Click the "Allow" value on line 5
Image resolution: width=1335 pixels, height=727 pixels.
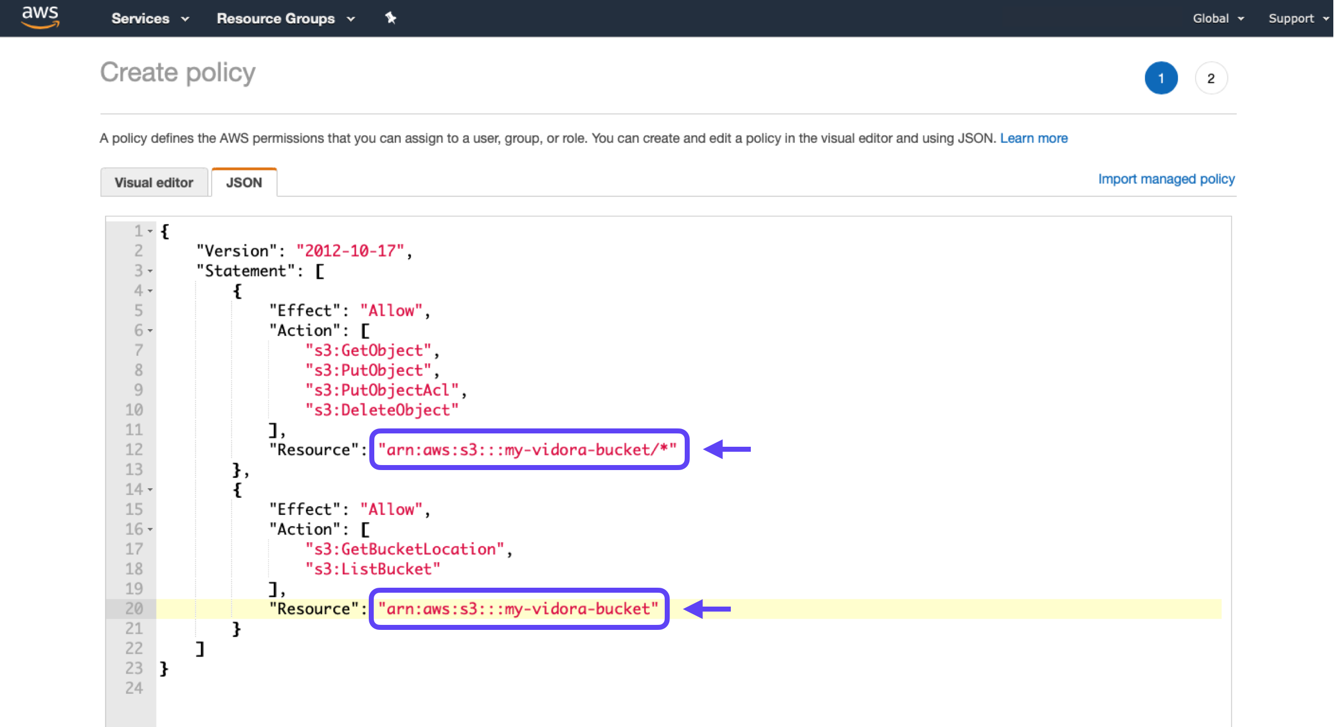point(392,311)
